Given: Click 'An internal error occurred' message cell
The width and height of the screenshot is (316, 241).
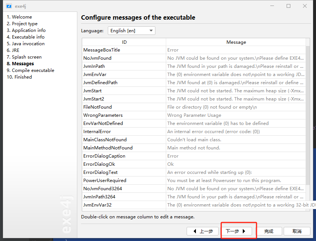Looking at the screenshot, I should (x=236, y=132).
